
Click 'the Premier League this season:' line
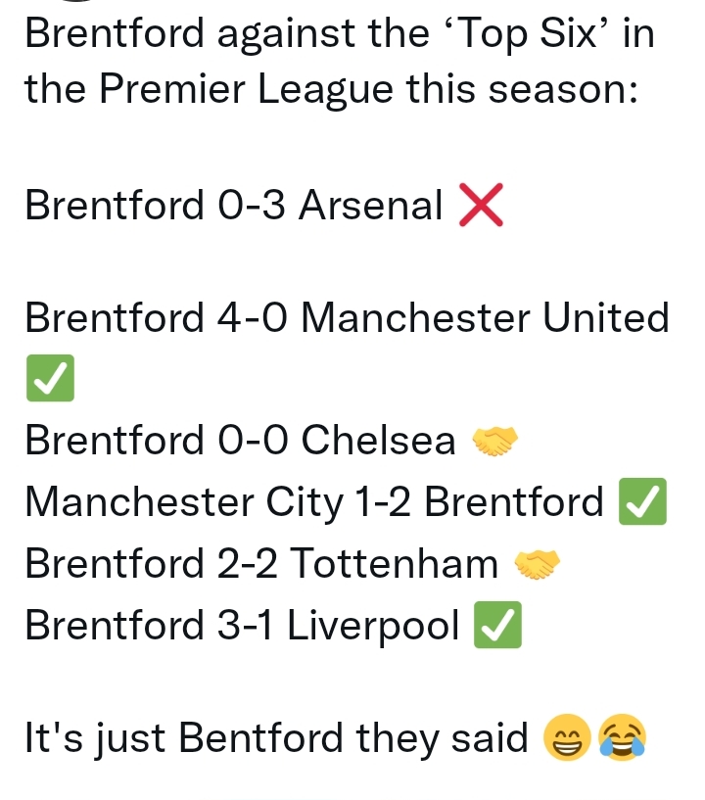point(331,90)
